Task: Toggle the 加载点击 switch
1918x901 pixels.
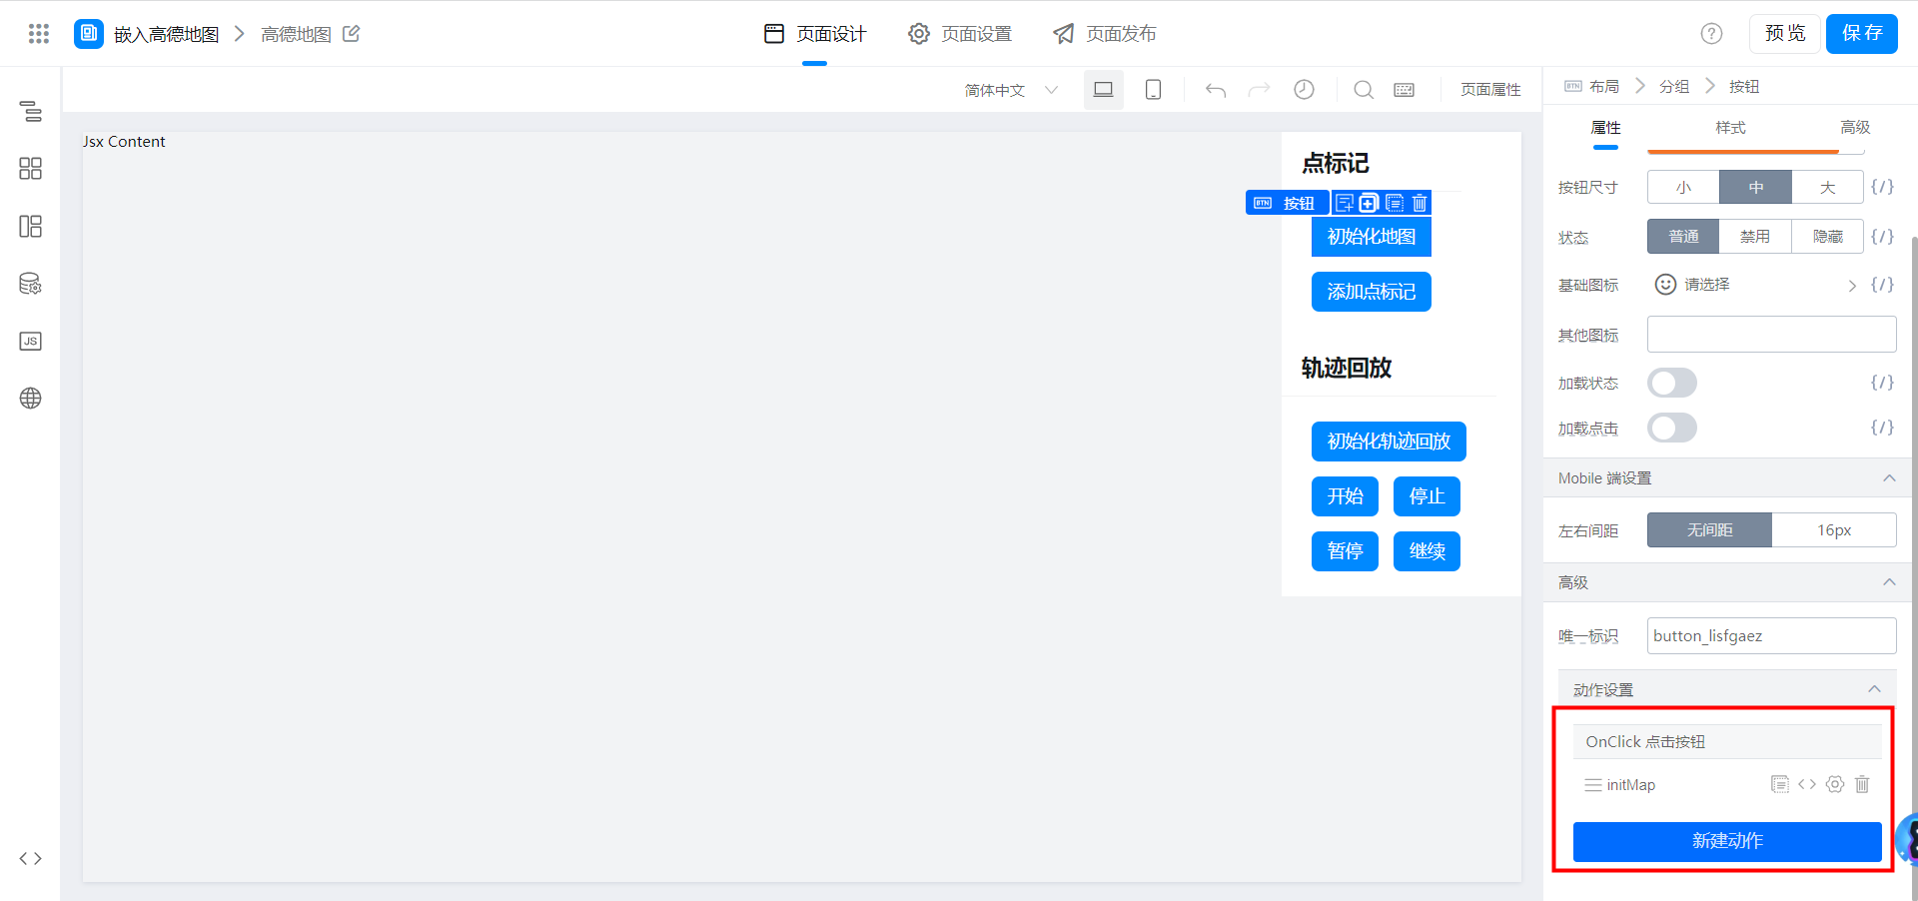Action: (x=1671, y=429)
